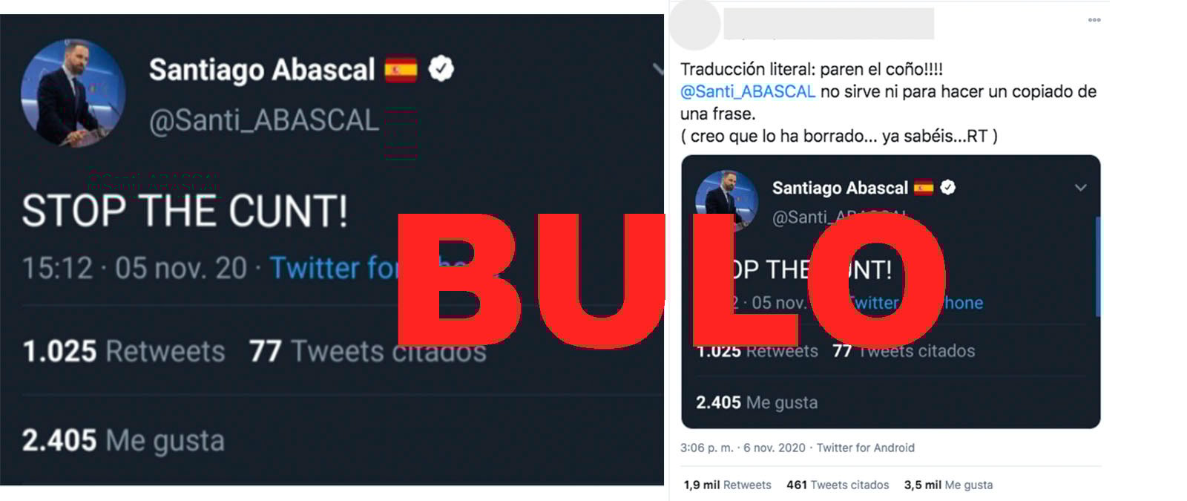Click the verified badge in the left tweet
The image size is (1187, 501).
(441, 69)
